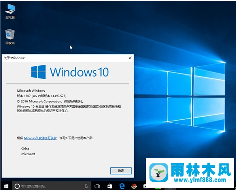Viewport: 236px width, 190px height.
Task: Click the "Microsoft Windows" heading text
Action: pos(31,90)
